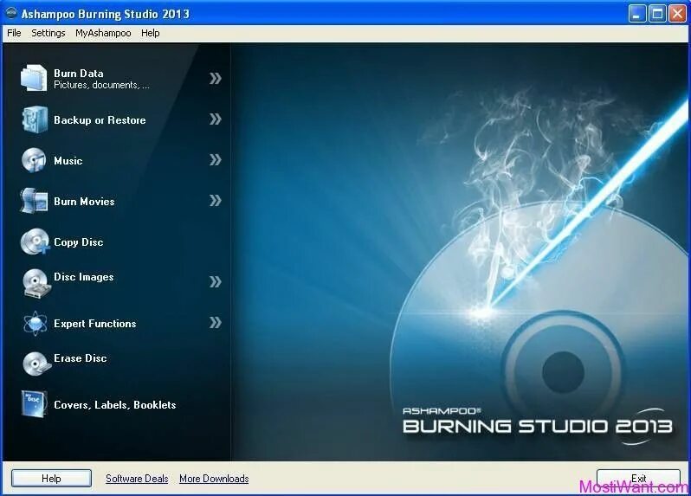
Task: Click the Ashampoo title bar application icon
Action: point(11,14)
